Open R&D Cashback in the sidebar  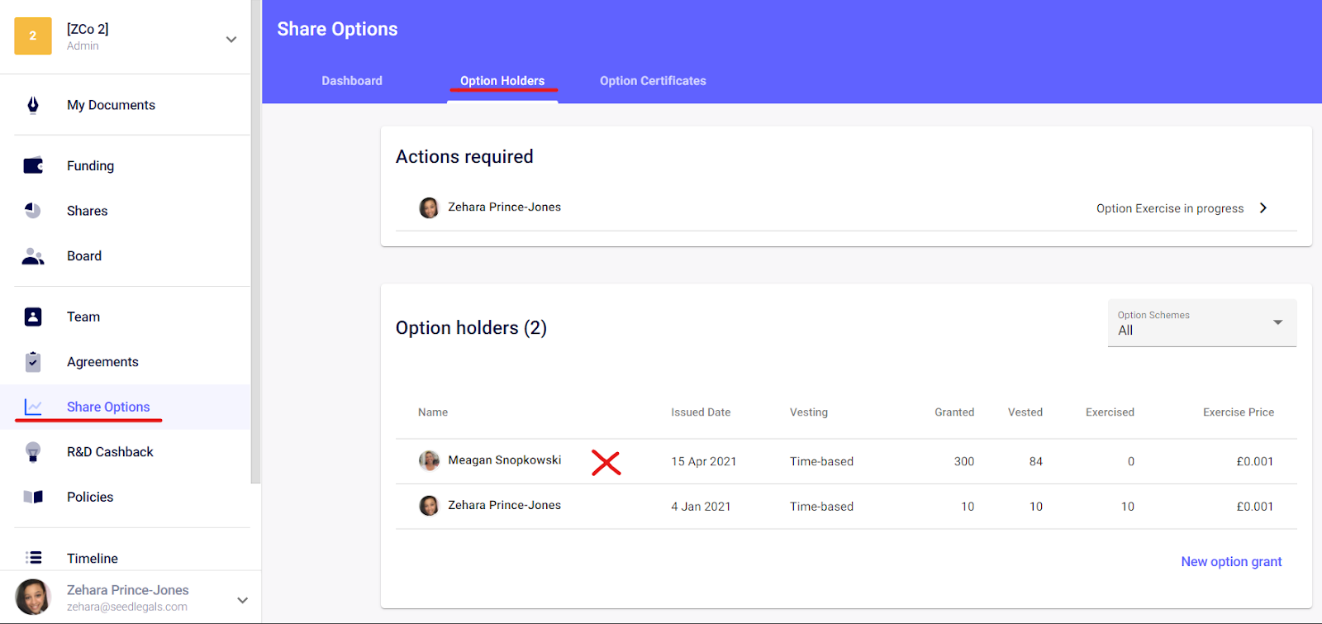(110, 451)
